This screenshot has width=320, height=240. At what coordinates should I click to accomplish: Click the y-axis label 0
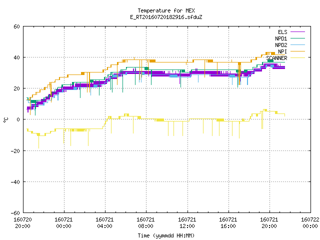click(x=18, y=119)
